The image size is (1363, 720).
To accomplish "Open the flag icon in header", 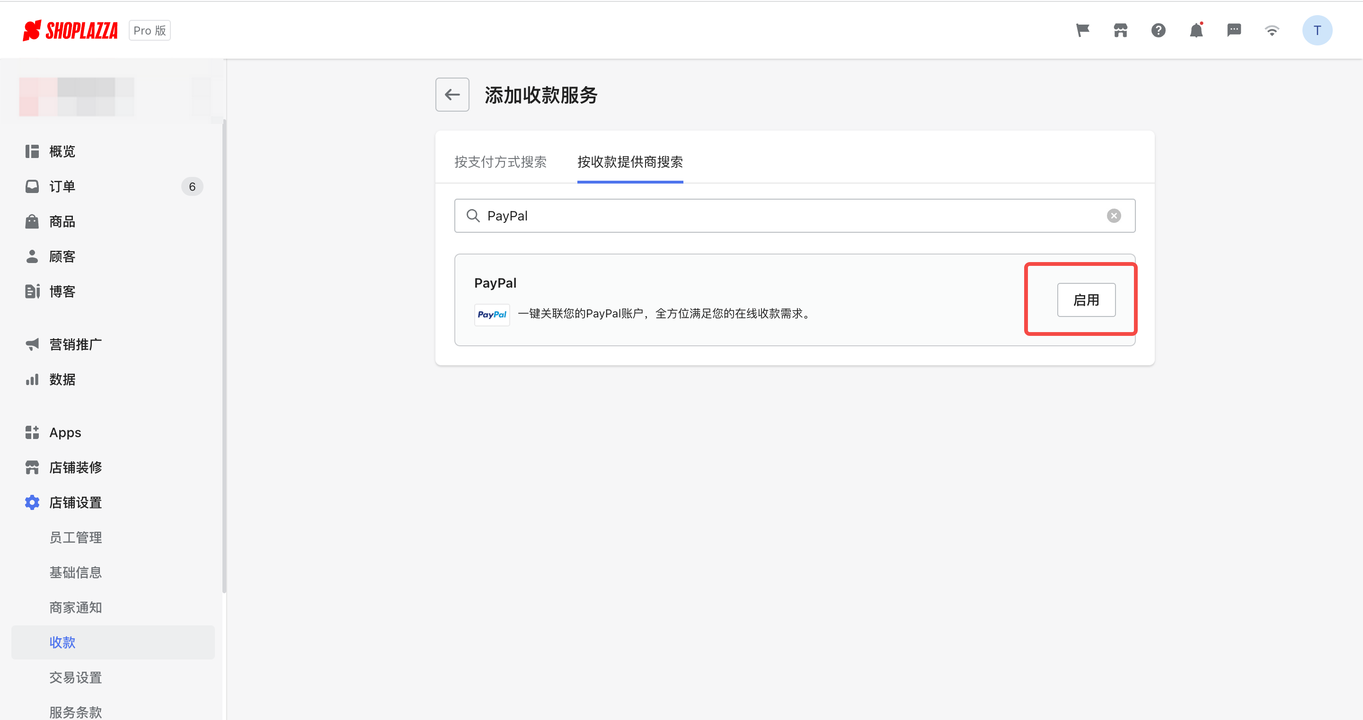I will pos(1082,30).
